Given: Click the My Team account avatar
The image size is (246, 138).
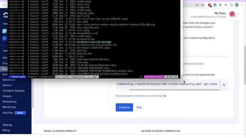Looking at the screenshot, I should [x=232, y=14].
